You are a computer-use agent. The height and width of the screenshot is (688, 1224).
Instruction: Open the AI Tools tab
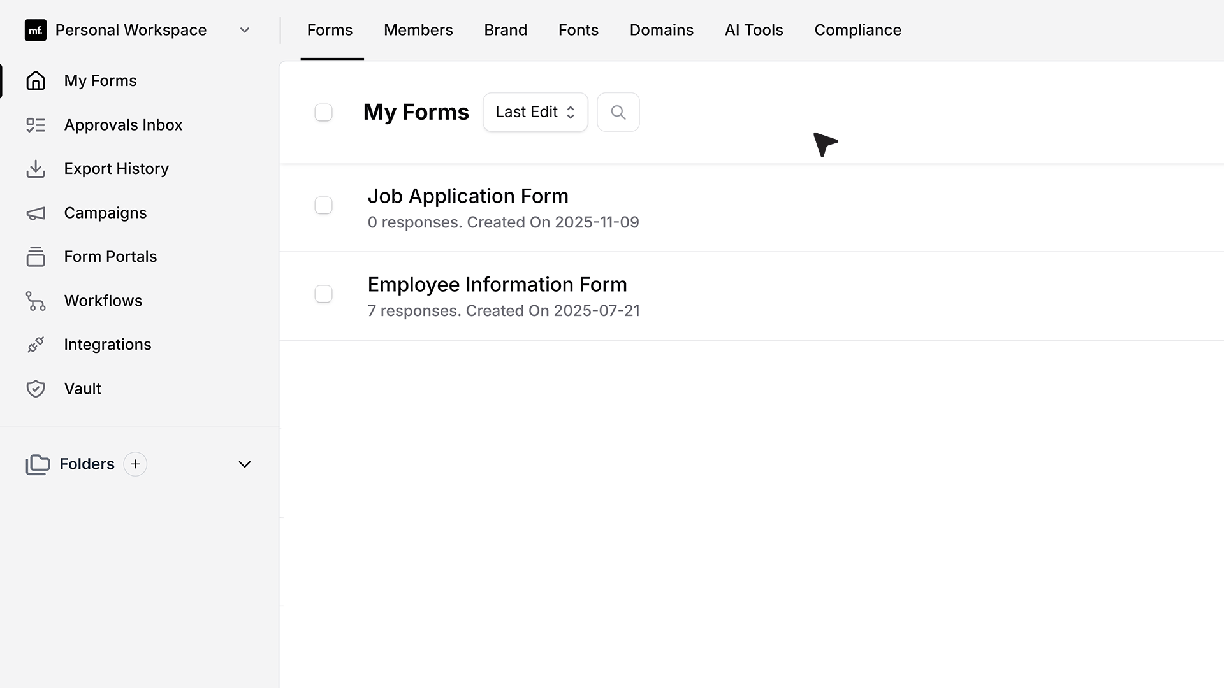pos(754,30)
